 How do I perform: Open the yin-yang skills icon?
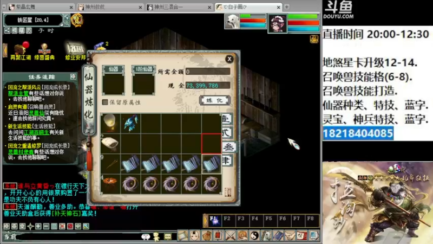[x=254, y=236]
